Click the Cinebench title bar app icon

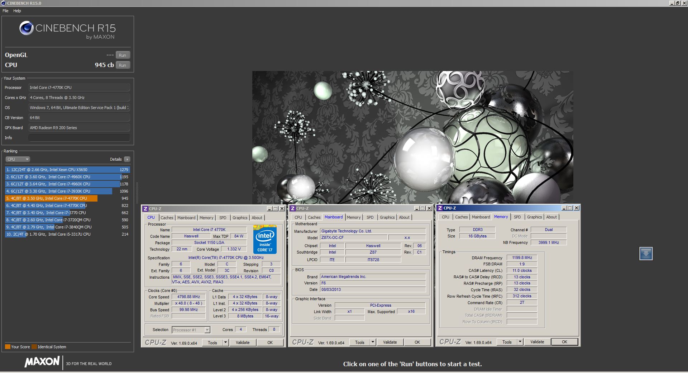(x=3, y=3)
